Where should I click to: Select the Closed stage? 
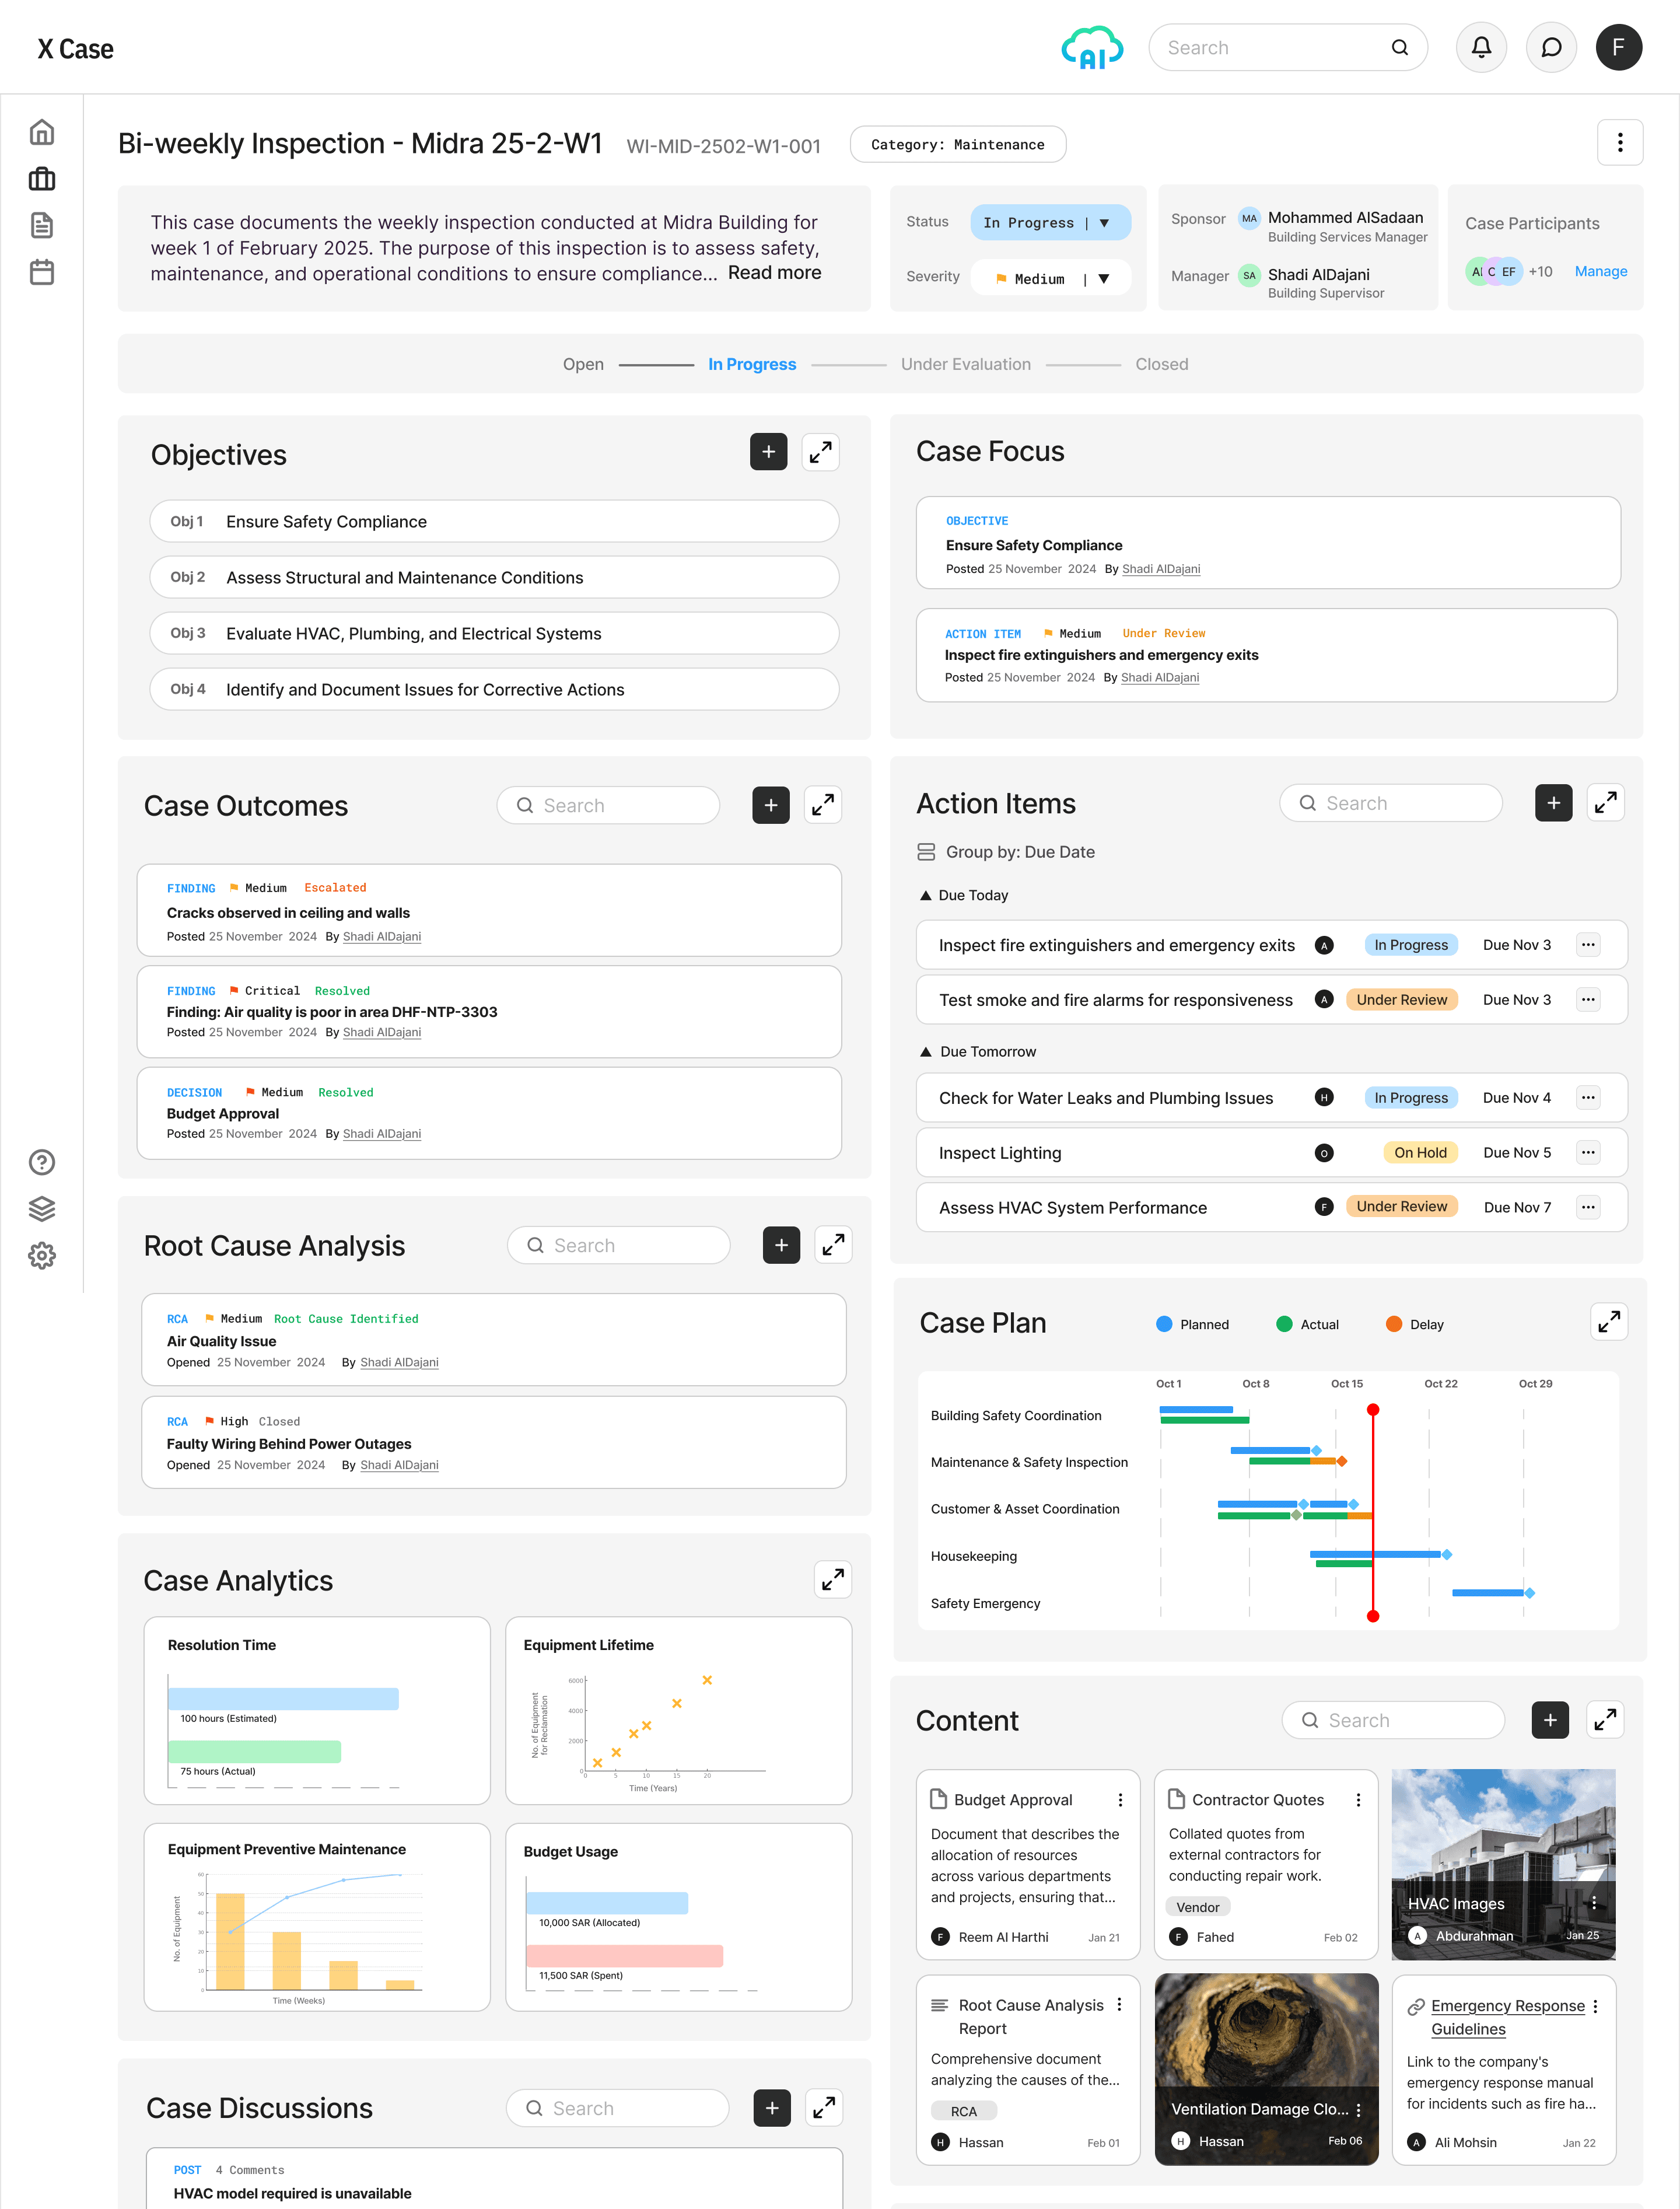click(x=1161, y=364)
